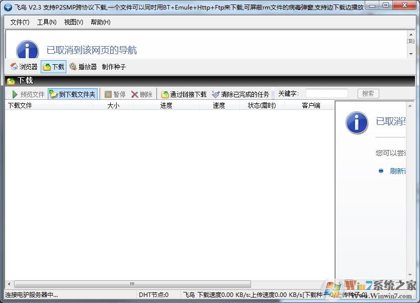Click the 刷新 link in side panel
Image resolution: width=420 pixels, height=303 pixels.
point(397,171)
